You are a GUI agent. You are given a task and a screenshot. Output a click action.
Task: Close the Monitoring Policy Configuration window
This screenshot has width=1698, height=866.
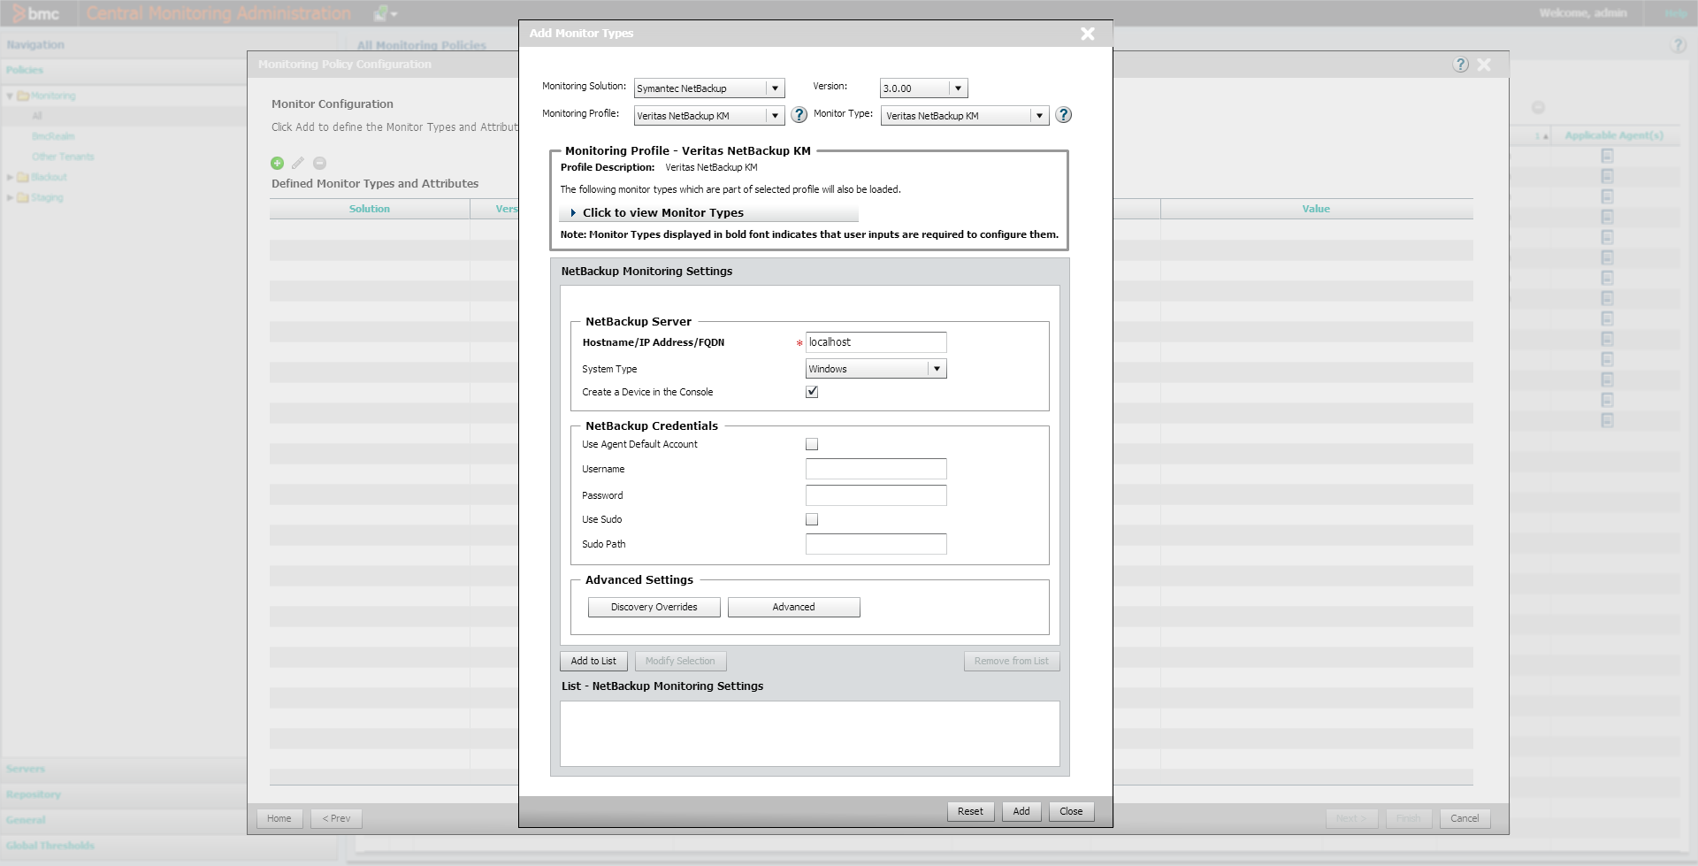tap(1484, 65)
